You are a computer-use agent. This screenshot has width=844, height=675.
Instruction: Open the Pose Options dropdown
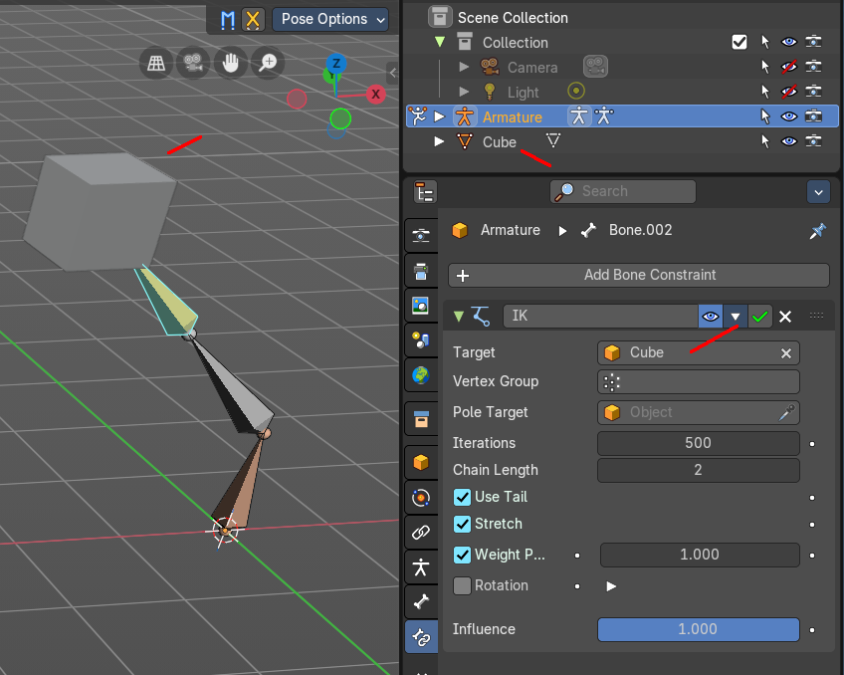pyautogui.click(x=330, y=20)
